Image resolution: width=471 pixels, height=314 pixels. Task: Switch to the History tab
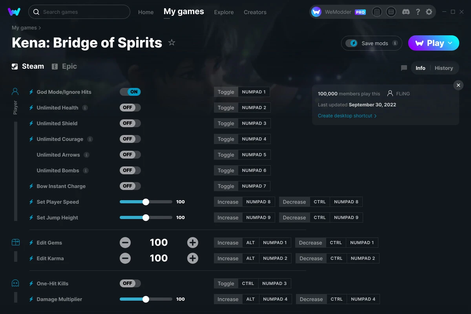click(444, 68)
